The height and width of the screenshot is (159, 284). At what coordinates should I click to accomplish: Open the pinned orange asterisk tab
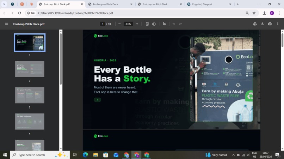click(x=31, y=4)
